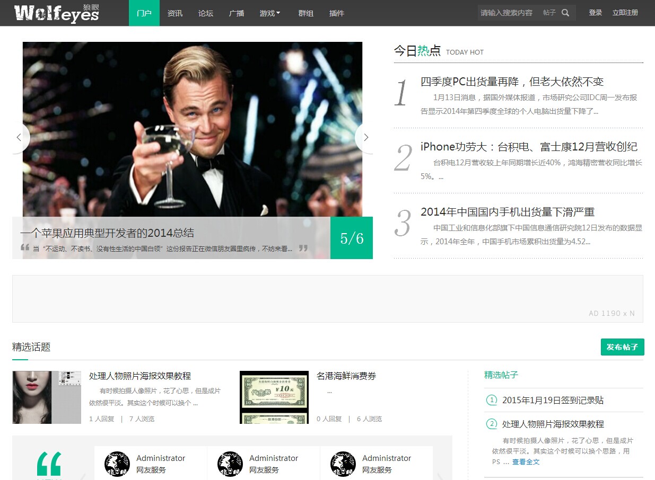Screen dimensions: 655x480
Task: Click 今日热点 TODAY HOT heading
Action: [439, 51]
